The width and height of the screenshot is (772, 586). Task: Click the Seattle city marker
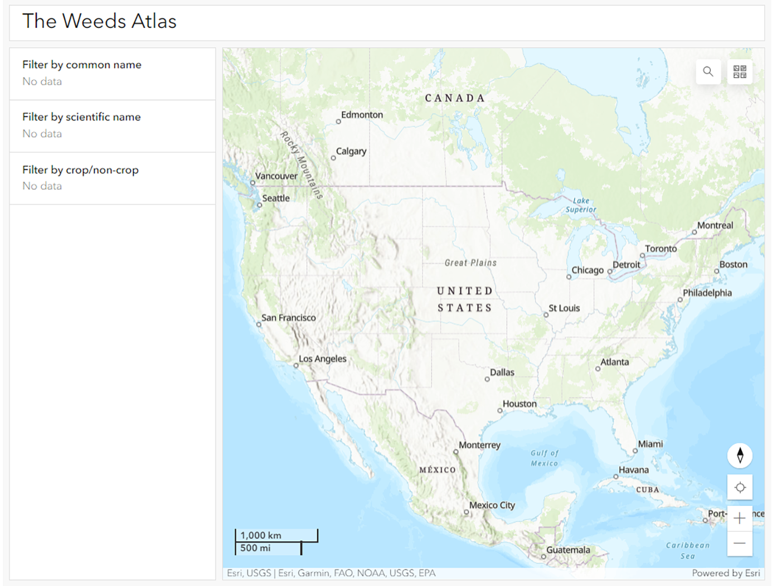259,205
